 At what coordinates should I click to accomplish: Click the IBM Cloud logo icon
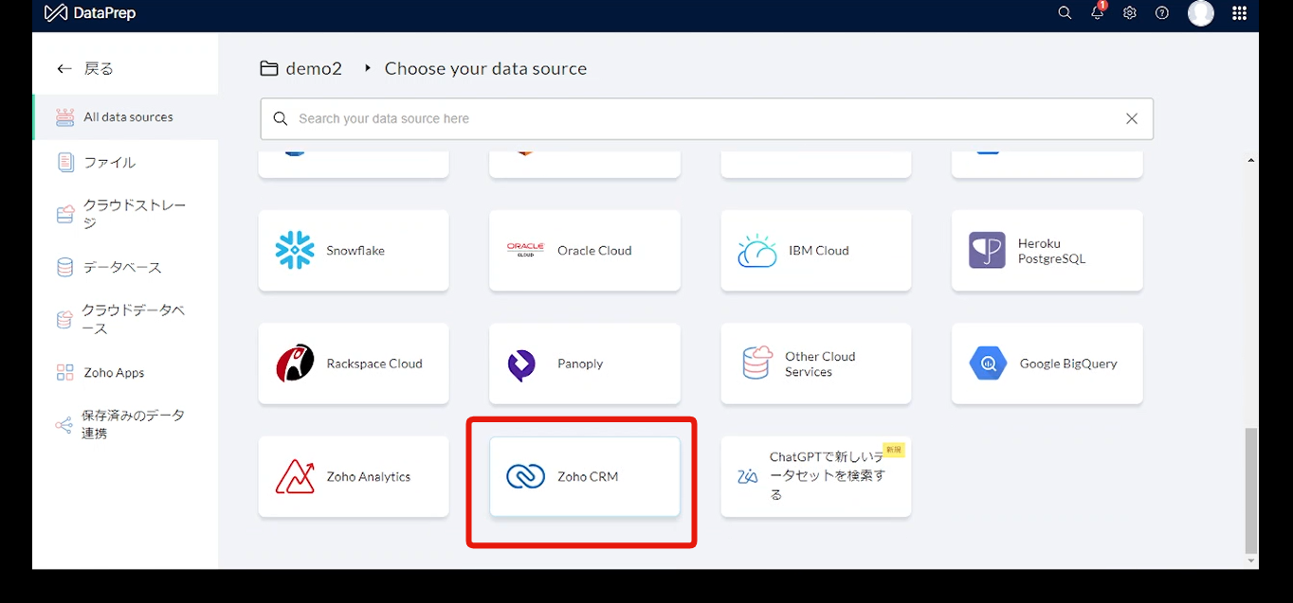[x=757, y=251]
